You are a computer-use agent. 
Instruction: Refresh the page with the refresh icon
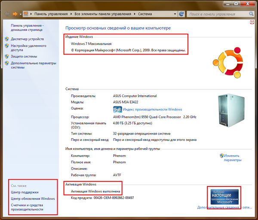click(x=181, y=14)
